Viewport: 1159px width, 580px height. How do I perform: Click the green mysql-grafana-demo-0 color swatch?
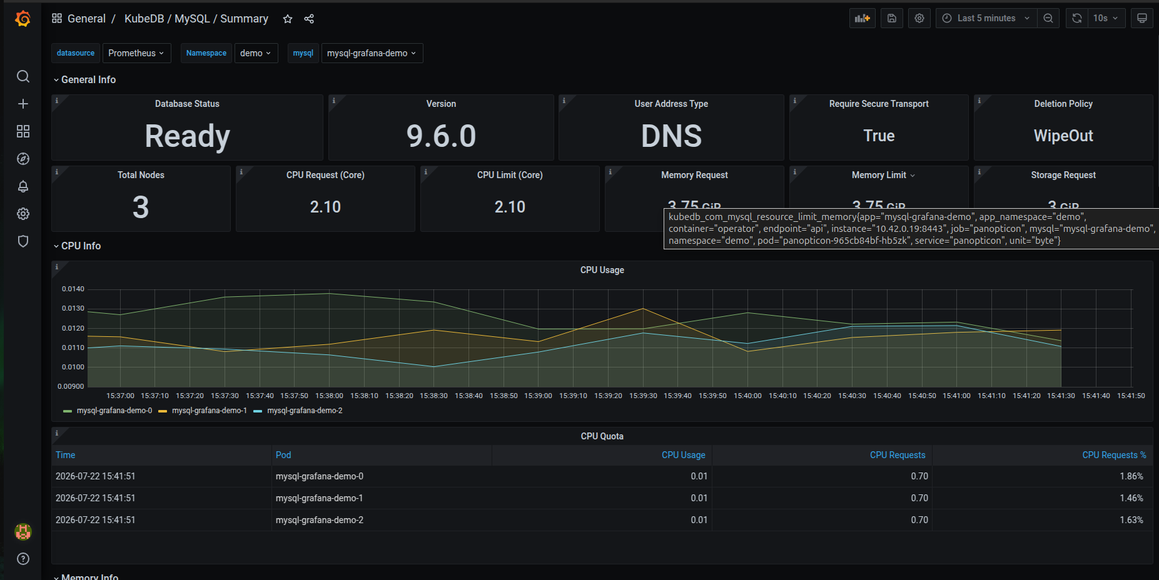click(68, 411)
